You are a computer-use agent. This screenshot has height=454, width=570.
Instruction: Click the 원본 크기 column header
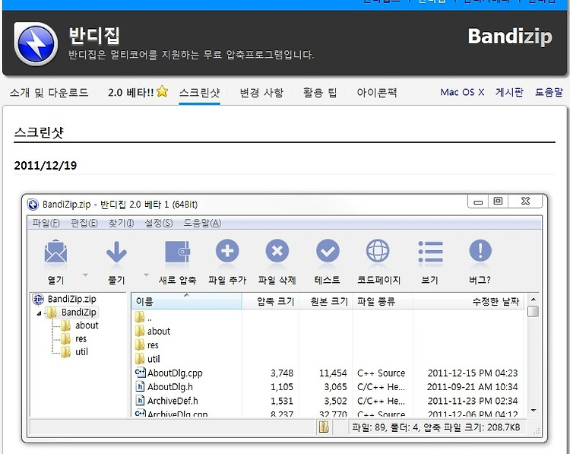[326, 301]
